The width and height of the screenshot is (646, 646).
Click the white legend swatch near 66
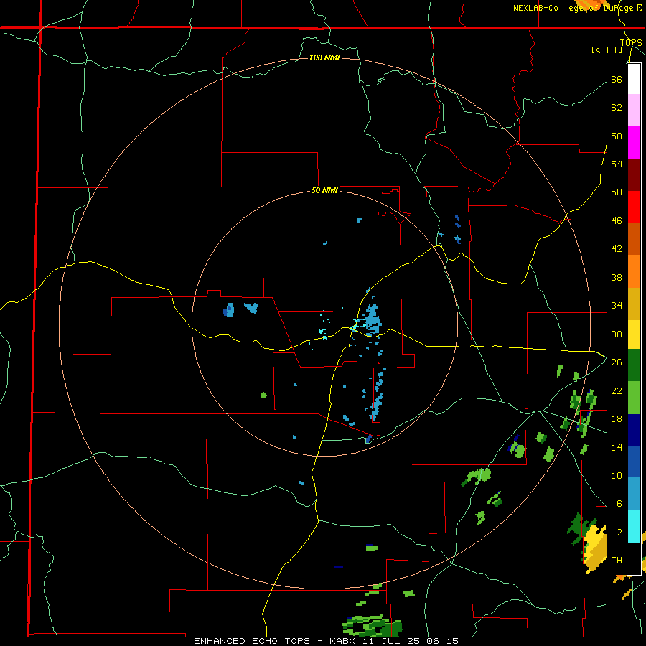click(x=634, y=79)
